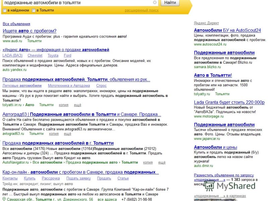This screenshot has height=201, width=268.
Task: Visit the samara.blizko.ru ad URL
Action: (207, 67)
